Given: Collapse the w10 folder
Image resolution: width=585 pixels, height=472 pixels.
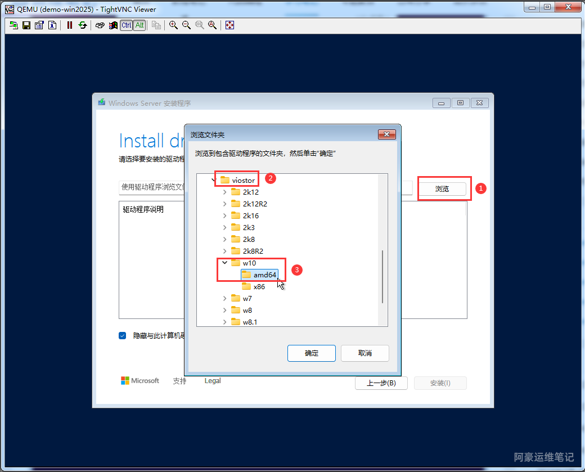Looking at the screenshot, I should pos(225,263).
